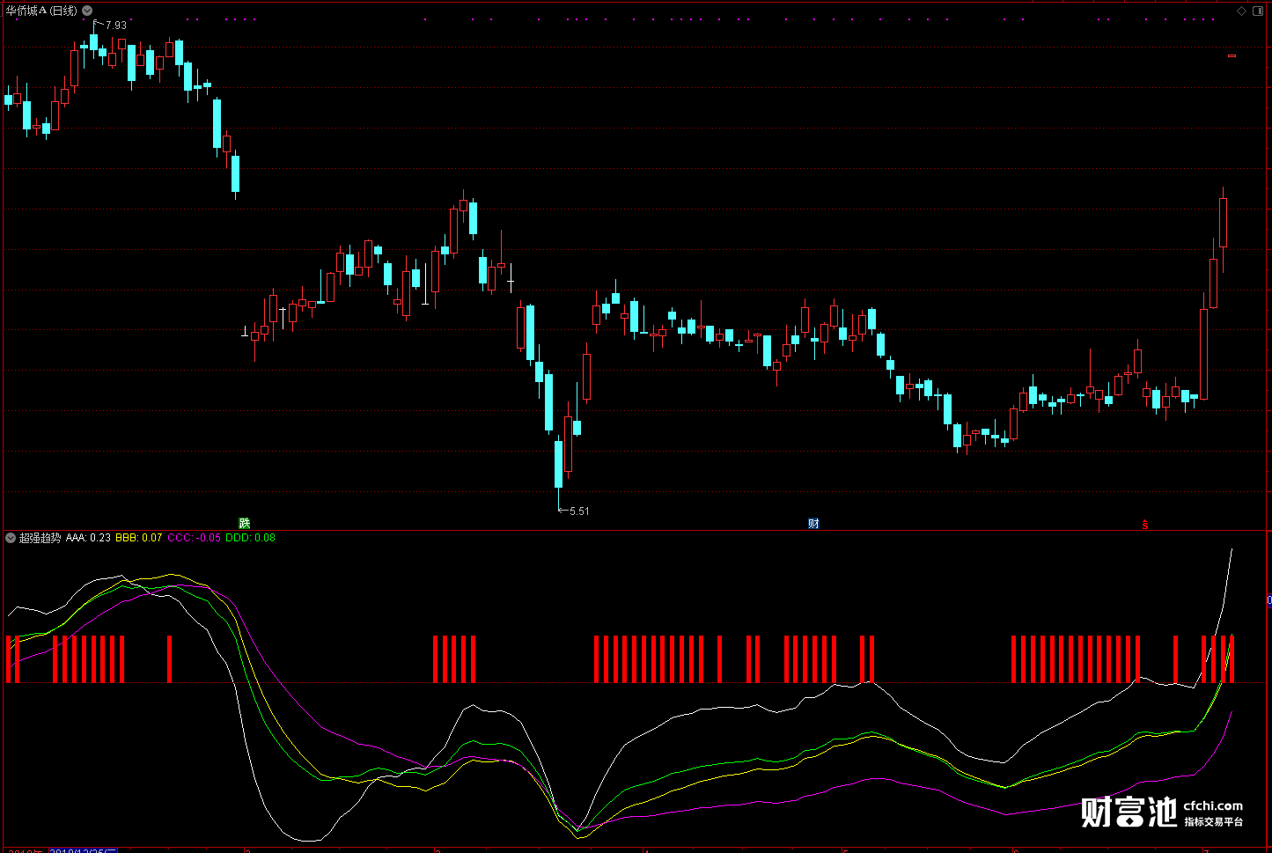Click the 5.51 low price label
This screenshot has height=853, width=1272.
[579, 511]
